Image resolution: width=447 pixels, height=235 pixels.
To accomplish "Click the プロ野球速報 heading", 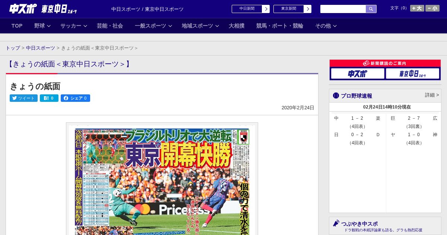I will pos(356,96).
